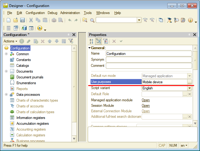Select Accumulation registers tree item
This screenshot has width=200, height=151.
coord(32,124)
